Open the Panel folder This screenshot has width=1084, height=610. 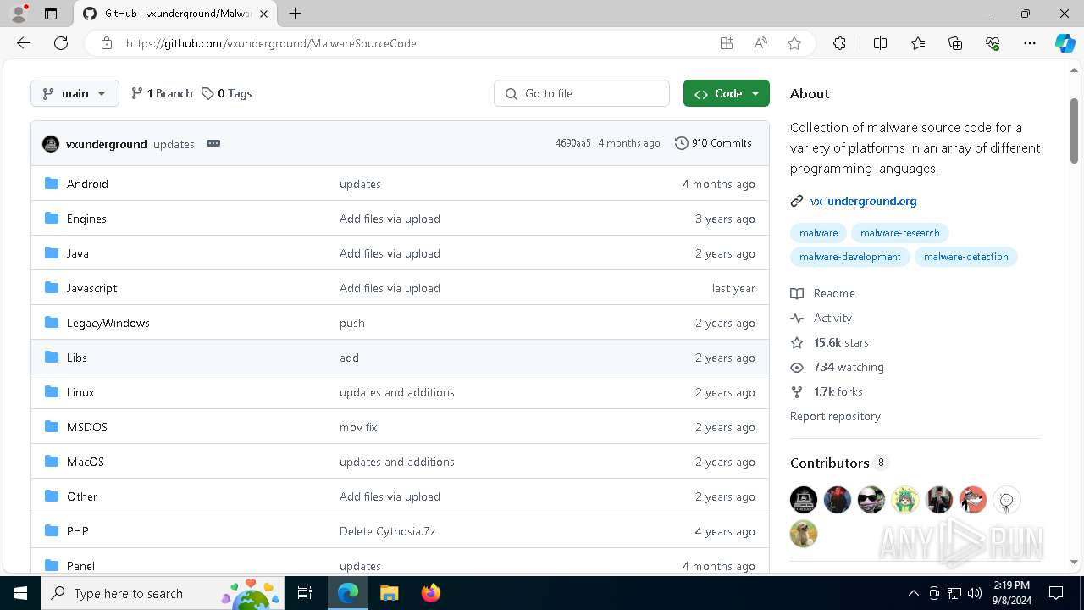coord(80,566)
